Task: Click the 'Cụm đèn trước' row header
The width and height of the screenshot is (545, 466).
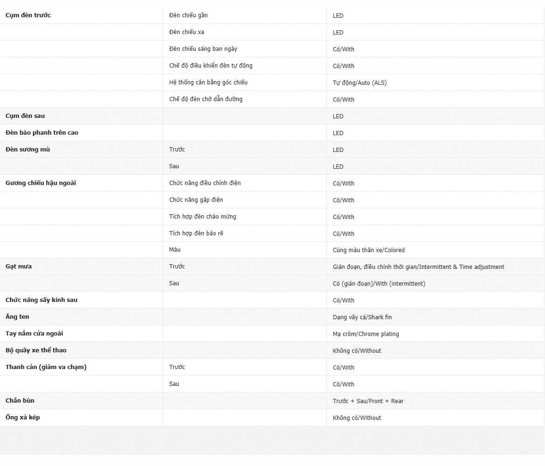Action: coord(28,15)
